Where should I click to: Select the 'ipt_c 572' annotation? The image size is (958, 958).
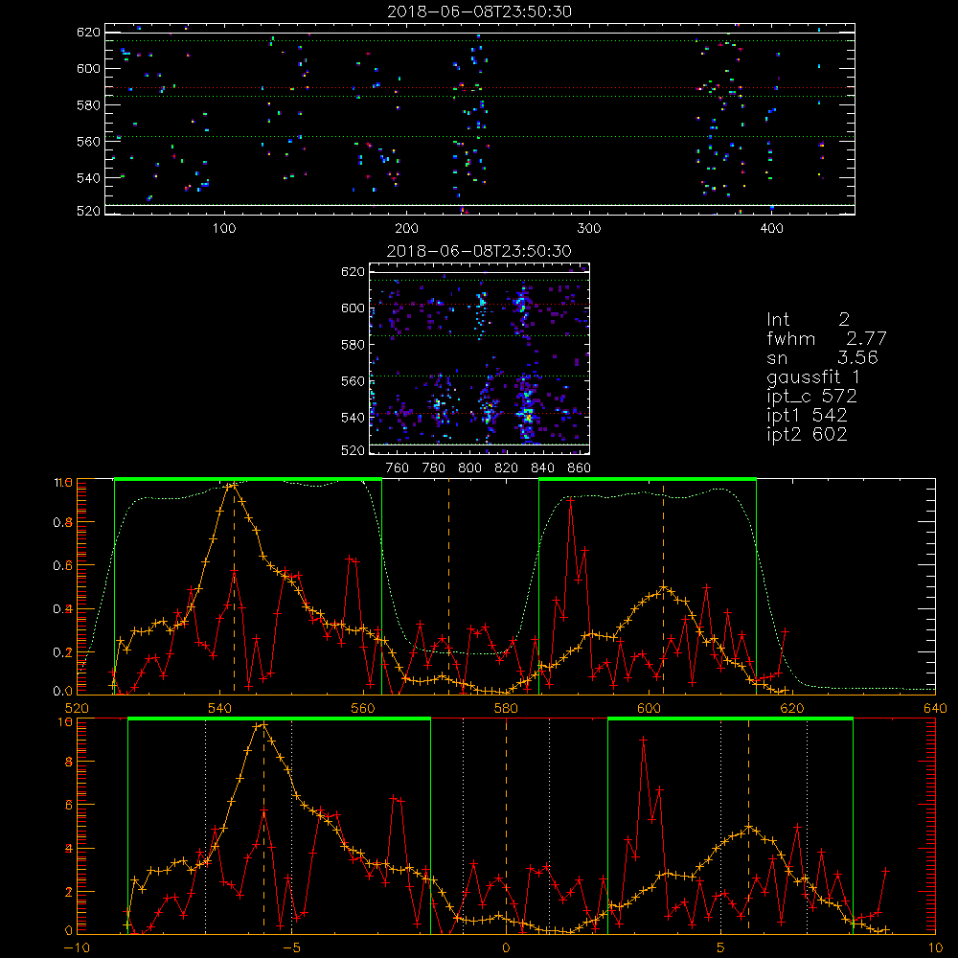pos(812,397)
